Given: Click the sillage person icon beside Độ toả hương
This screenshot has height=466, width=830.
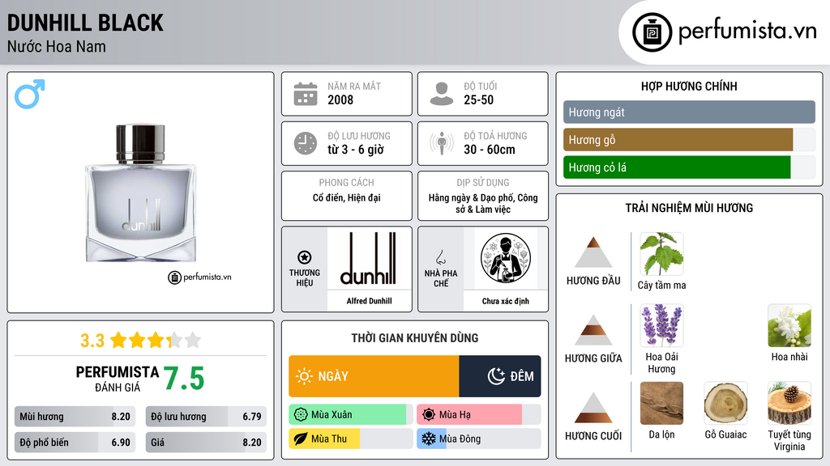Looking at the screenshot, I should pyautogui.click(x=442, y=143).
